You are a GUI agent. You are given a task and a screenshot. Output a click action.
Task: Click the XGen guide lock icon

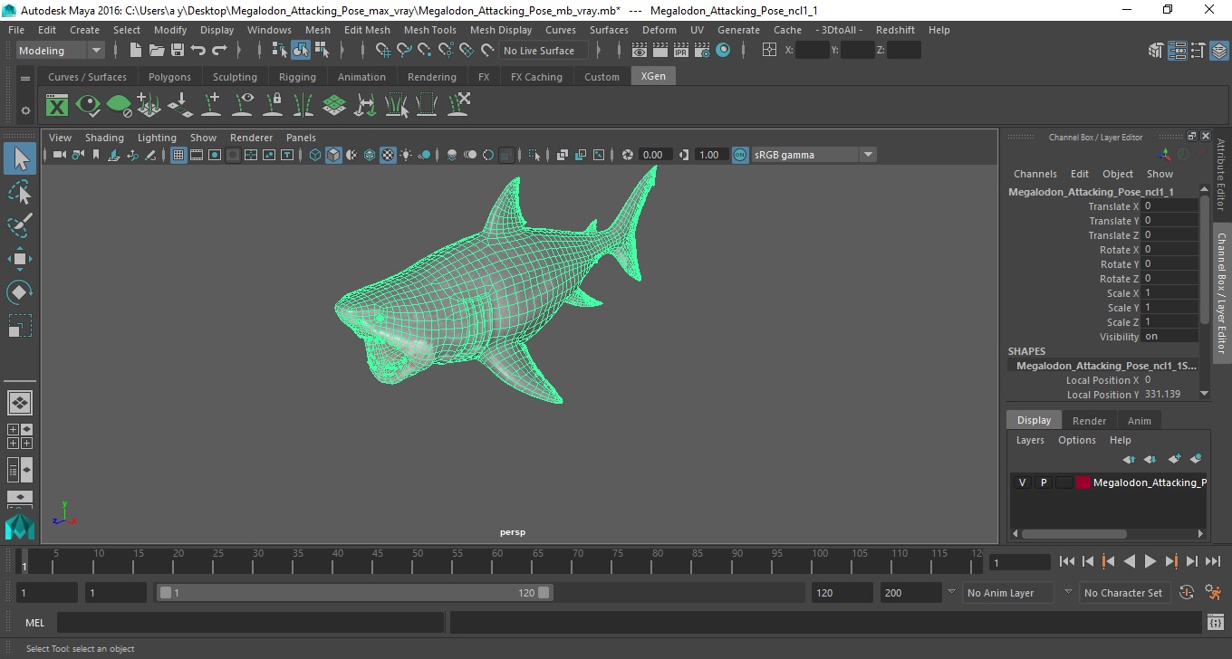tap(273, 106)
